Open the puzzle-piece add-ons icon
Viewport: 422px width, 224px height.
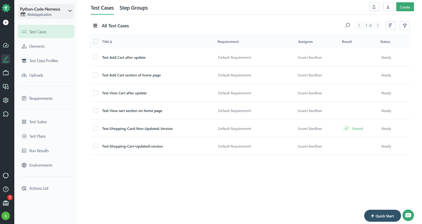[x=6, y=114]
